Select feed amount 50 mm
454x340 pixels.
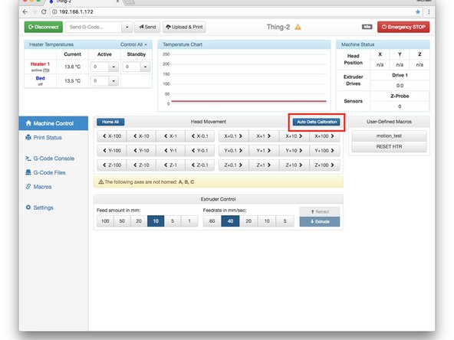click(x=122, y=221)
